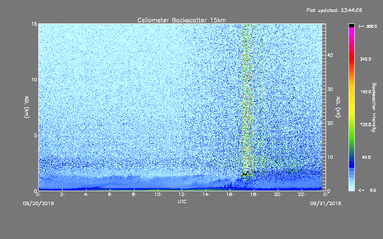This screenshot has height=239, width=383.
Task: Click the start date 09/20/2016 label
Action: click(38, 204)
